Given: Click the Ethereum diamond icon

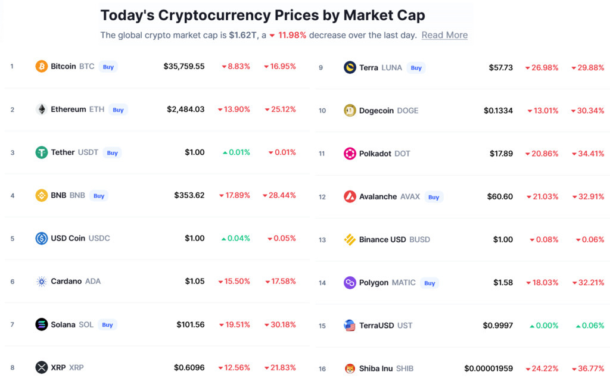Looking at the screenshot, I should (x=42, y=110).
